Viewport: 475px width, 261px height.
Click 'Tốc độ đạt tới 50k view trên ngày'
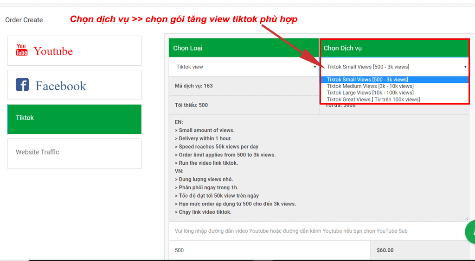click(x=217, y=195)
